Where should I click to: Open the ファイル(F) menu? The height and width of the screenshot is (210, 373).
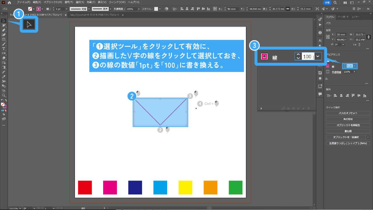click(23, 2)
